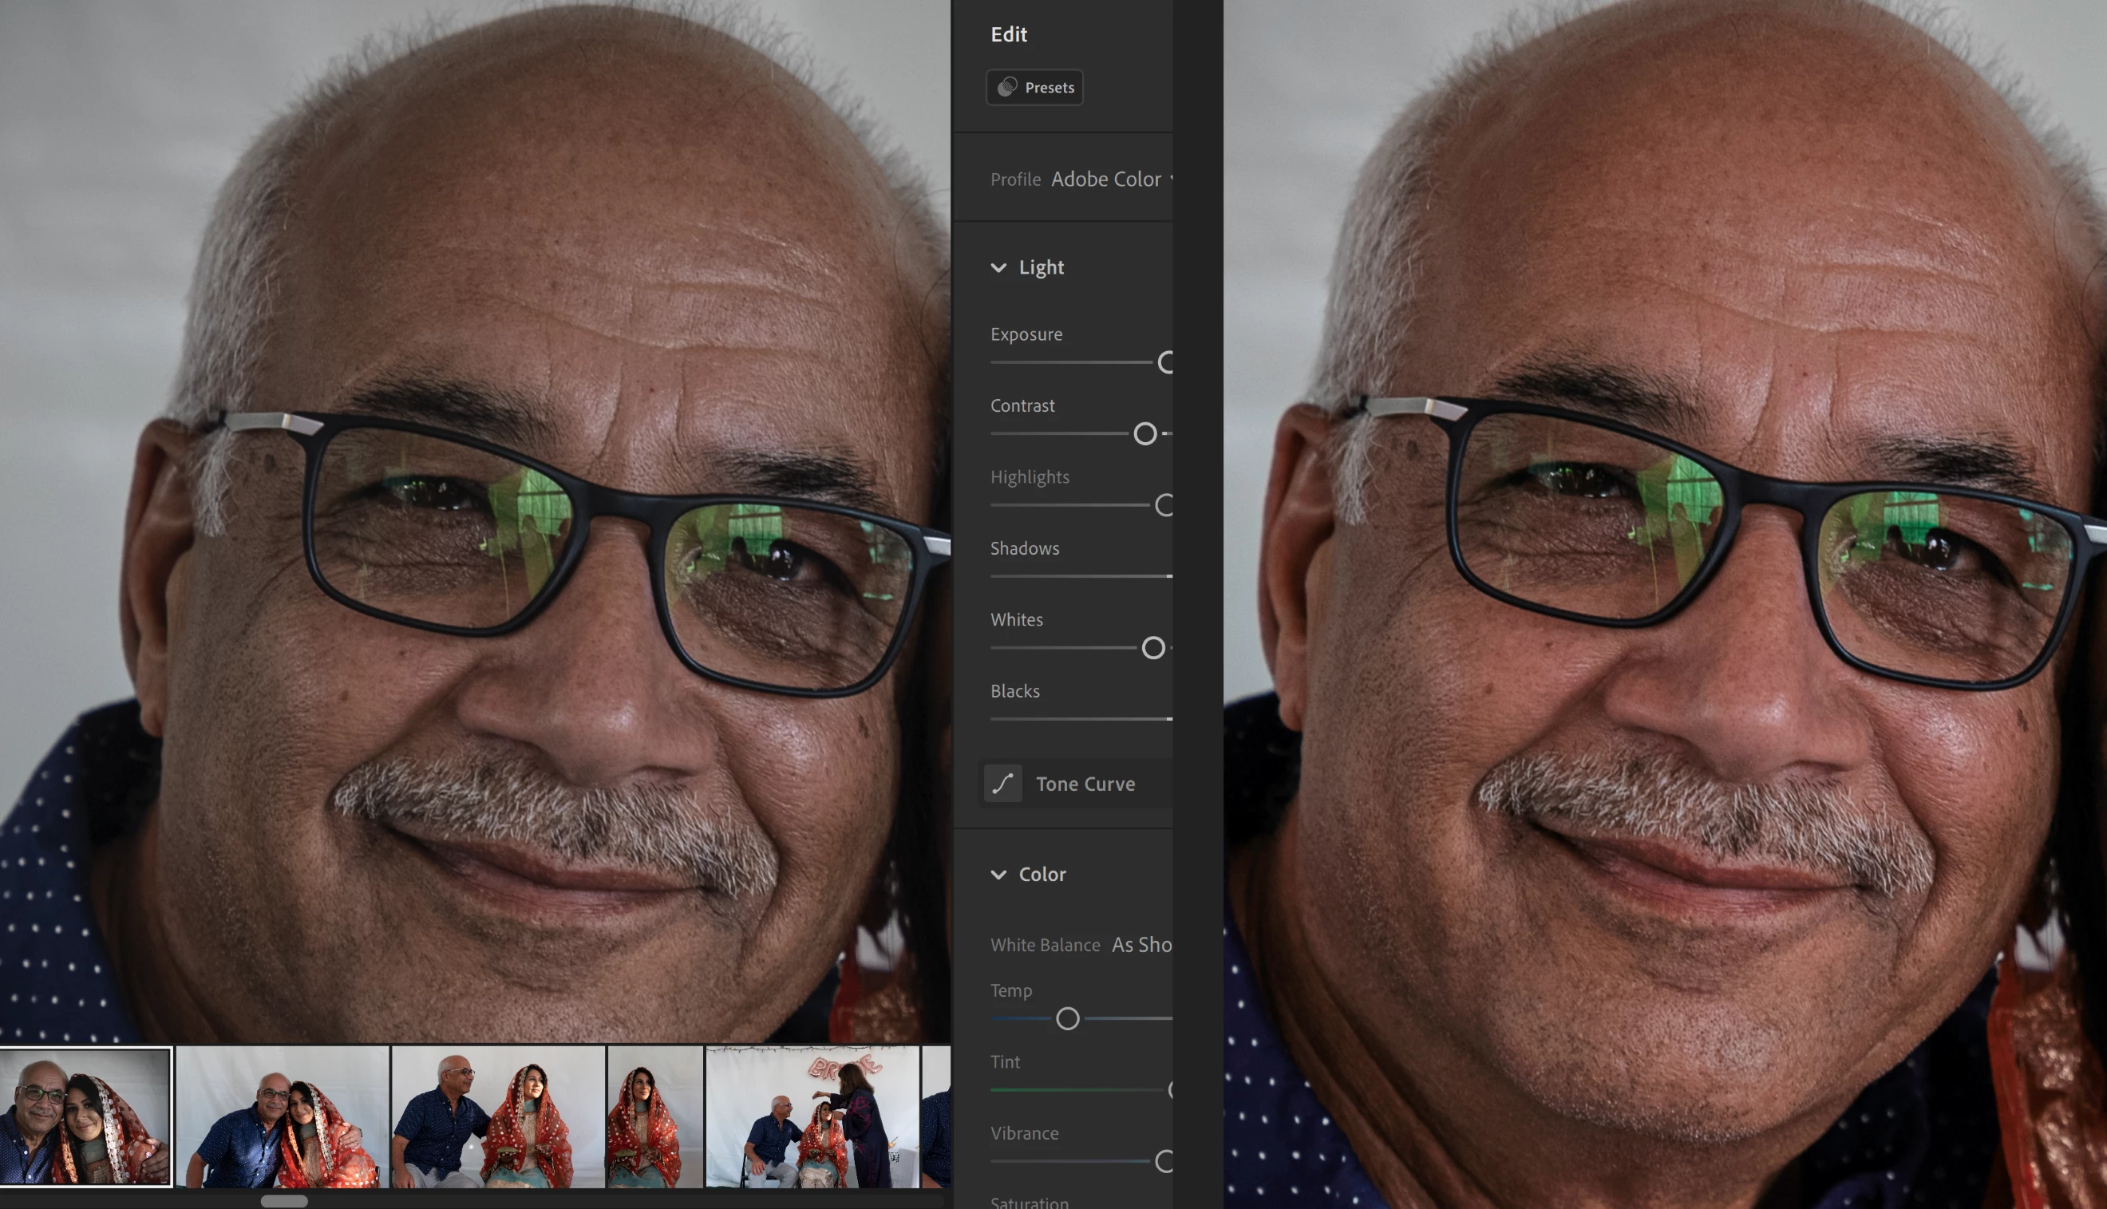Image resolution: width=2107 pixels, height=1209 pixels.
Task: Click the Vibrance slider handle
Action: click(x=1164, y=1162)
